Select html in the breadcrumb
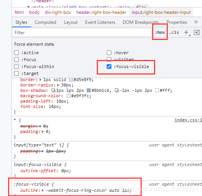 19,12
